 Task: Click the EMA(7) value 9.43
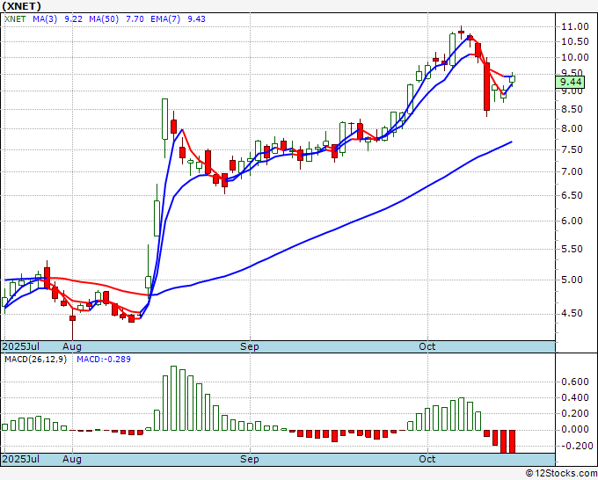pyautogui.click(x=196, y=19)
